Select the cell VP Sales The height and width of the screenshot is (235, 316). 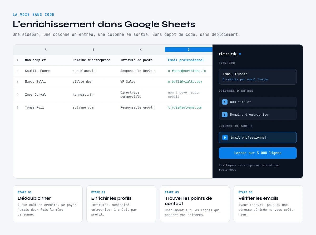[141, 82]
